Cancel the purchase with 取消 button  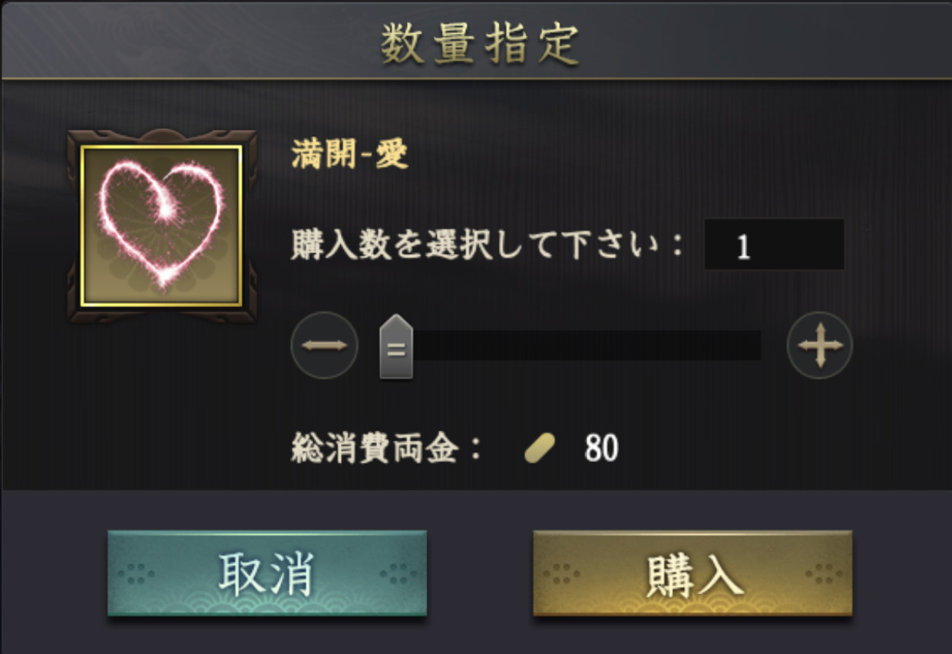coord(267,573)
